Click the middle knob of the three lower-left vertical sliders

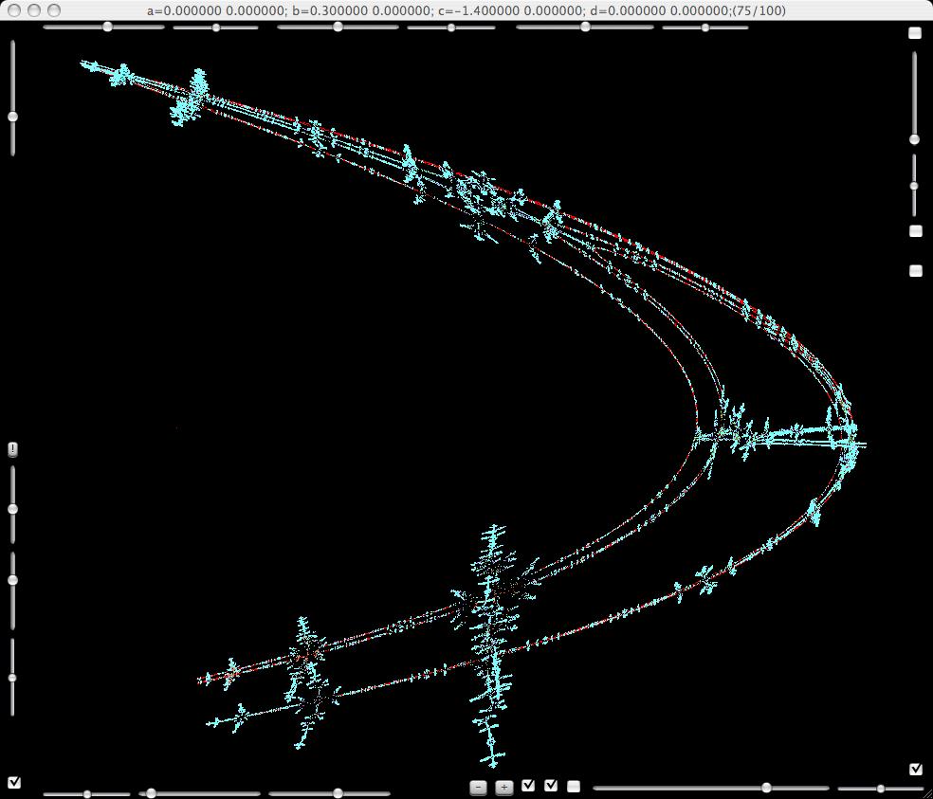(x=12, y=580)
